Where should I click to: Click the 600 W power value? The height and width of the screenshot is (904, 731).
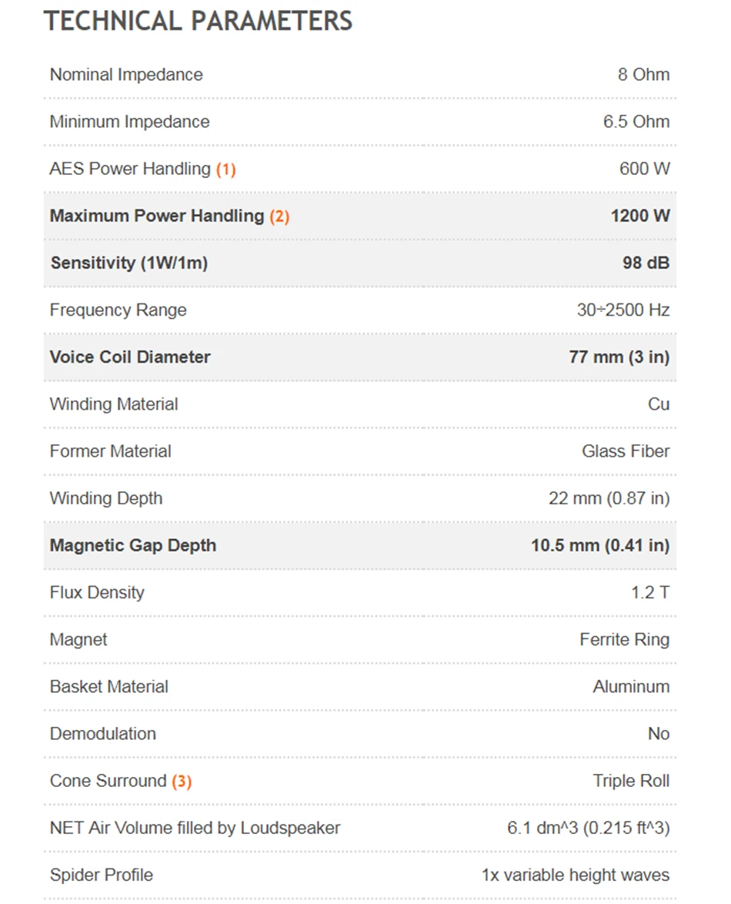[645, 169]
